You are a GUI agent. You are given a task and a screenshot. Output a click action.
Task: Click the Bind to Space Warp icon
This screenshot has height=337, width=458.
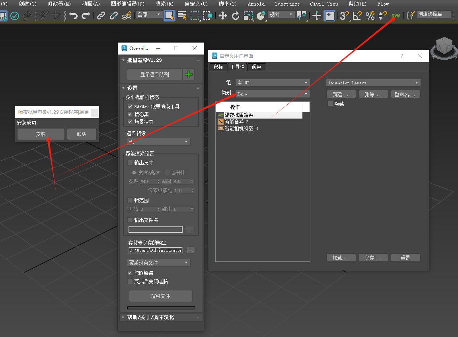pyautogui.click(x=127, y=15)
